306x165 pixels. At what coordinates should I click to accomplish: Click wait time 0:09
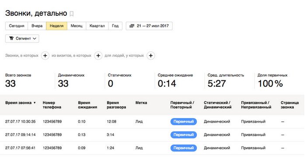pos(82,148)
